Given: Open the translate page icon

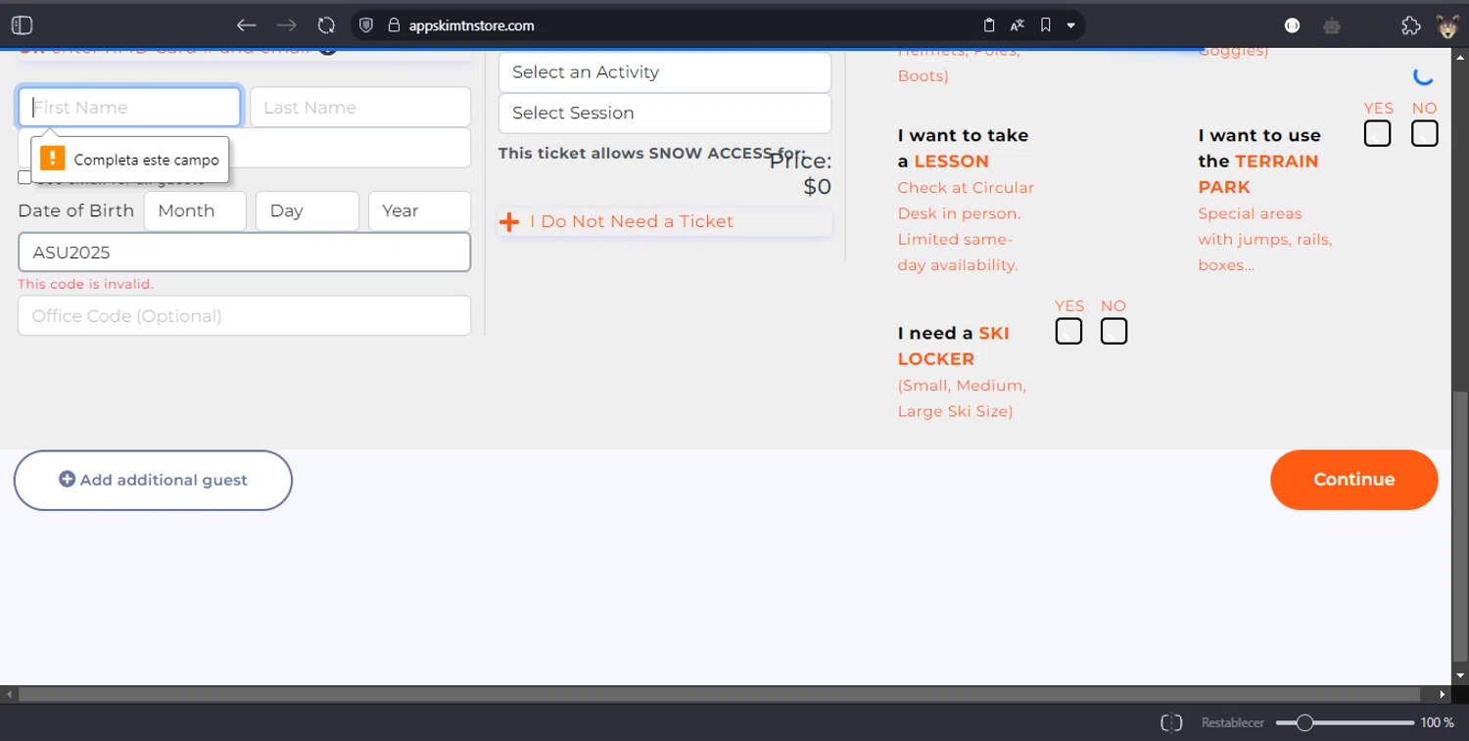Looking at the screenshot, I should tap(1018, 25).
